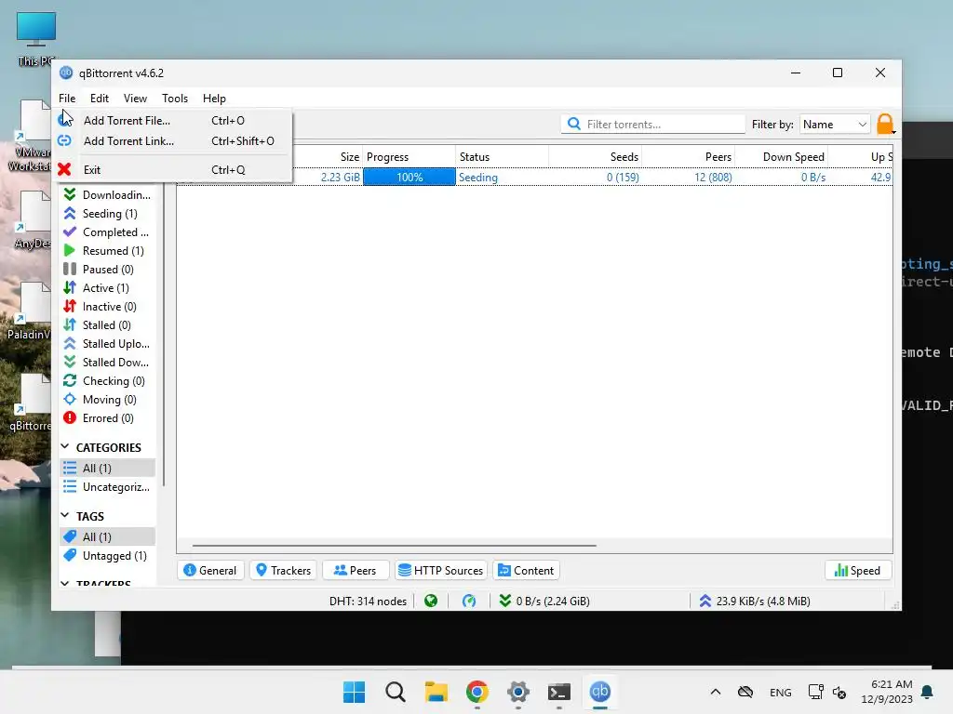Image resolution: width=953 pixels, height=714 pixels.
Task: Open the Filter by Name dropdown
Action: [835, 125]
